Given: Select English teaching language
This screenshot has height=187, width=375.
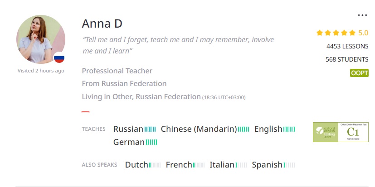Looking at the screenshot, I should tap(268, 129).
